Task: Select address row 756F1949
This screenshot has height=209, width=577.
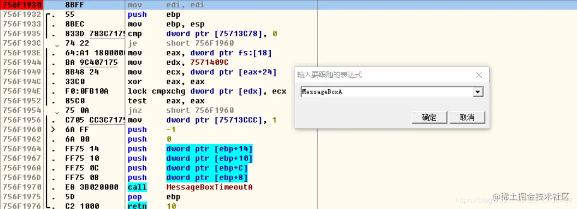Action: click(22, 72)
